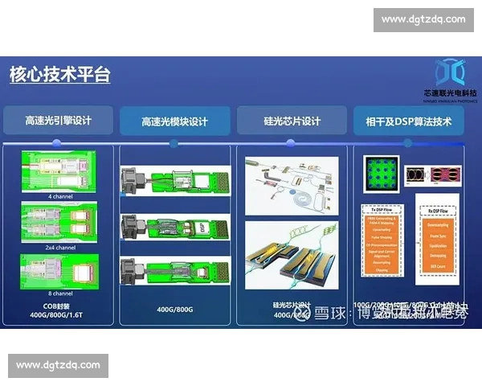Click the BER Count step in Rx flow
This screenshot has width=482, height=386.
tap(438, 266)
